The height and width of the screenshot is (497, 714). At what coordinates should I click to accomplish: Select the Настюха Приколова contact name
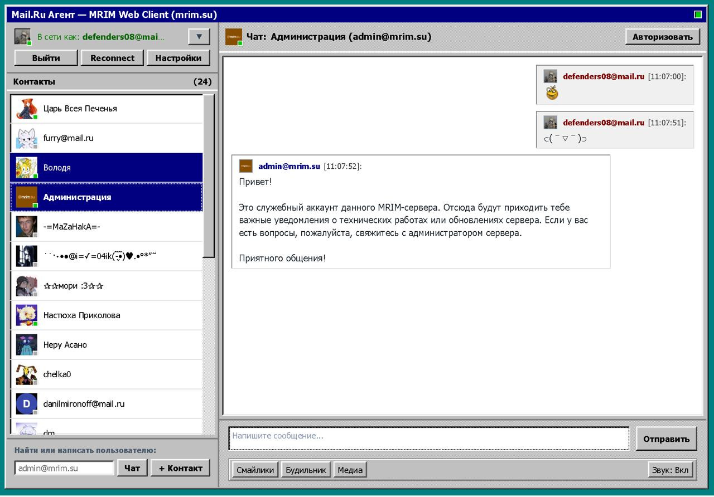point(82,315)
